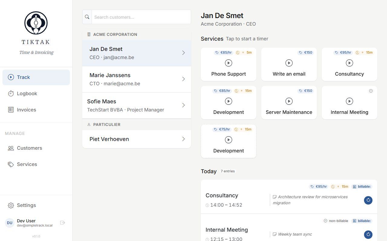Switch to the Logbook section

click(26, 93)
